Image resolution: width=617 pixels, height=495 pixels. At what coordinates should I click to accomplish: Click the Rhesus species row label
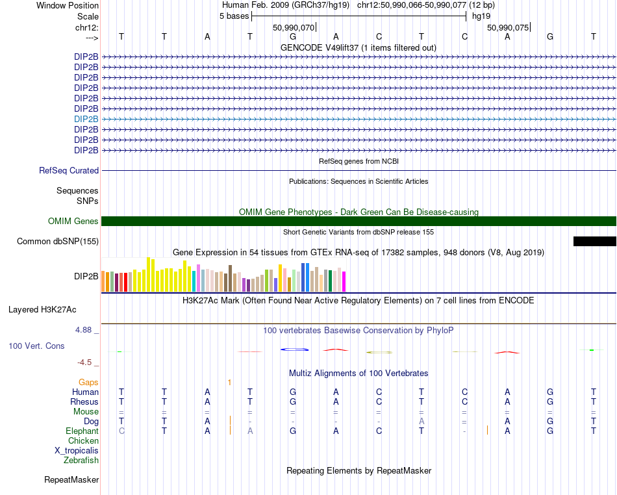click(84, 401)
